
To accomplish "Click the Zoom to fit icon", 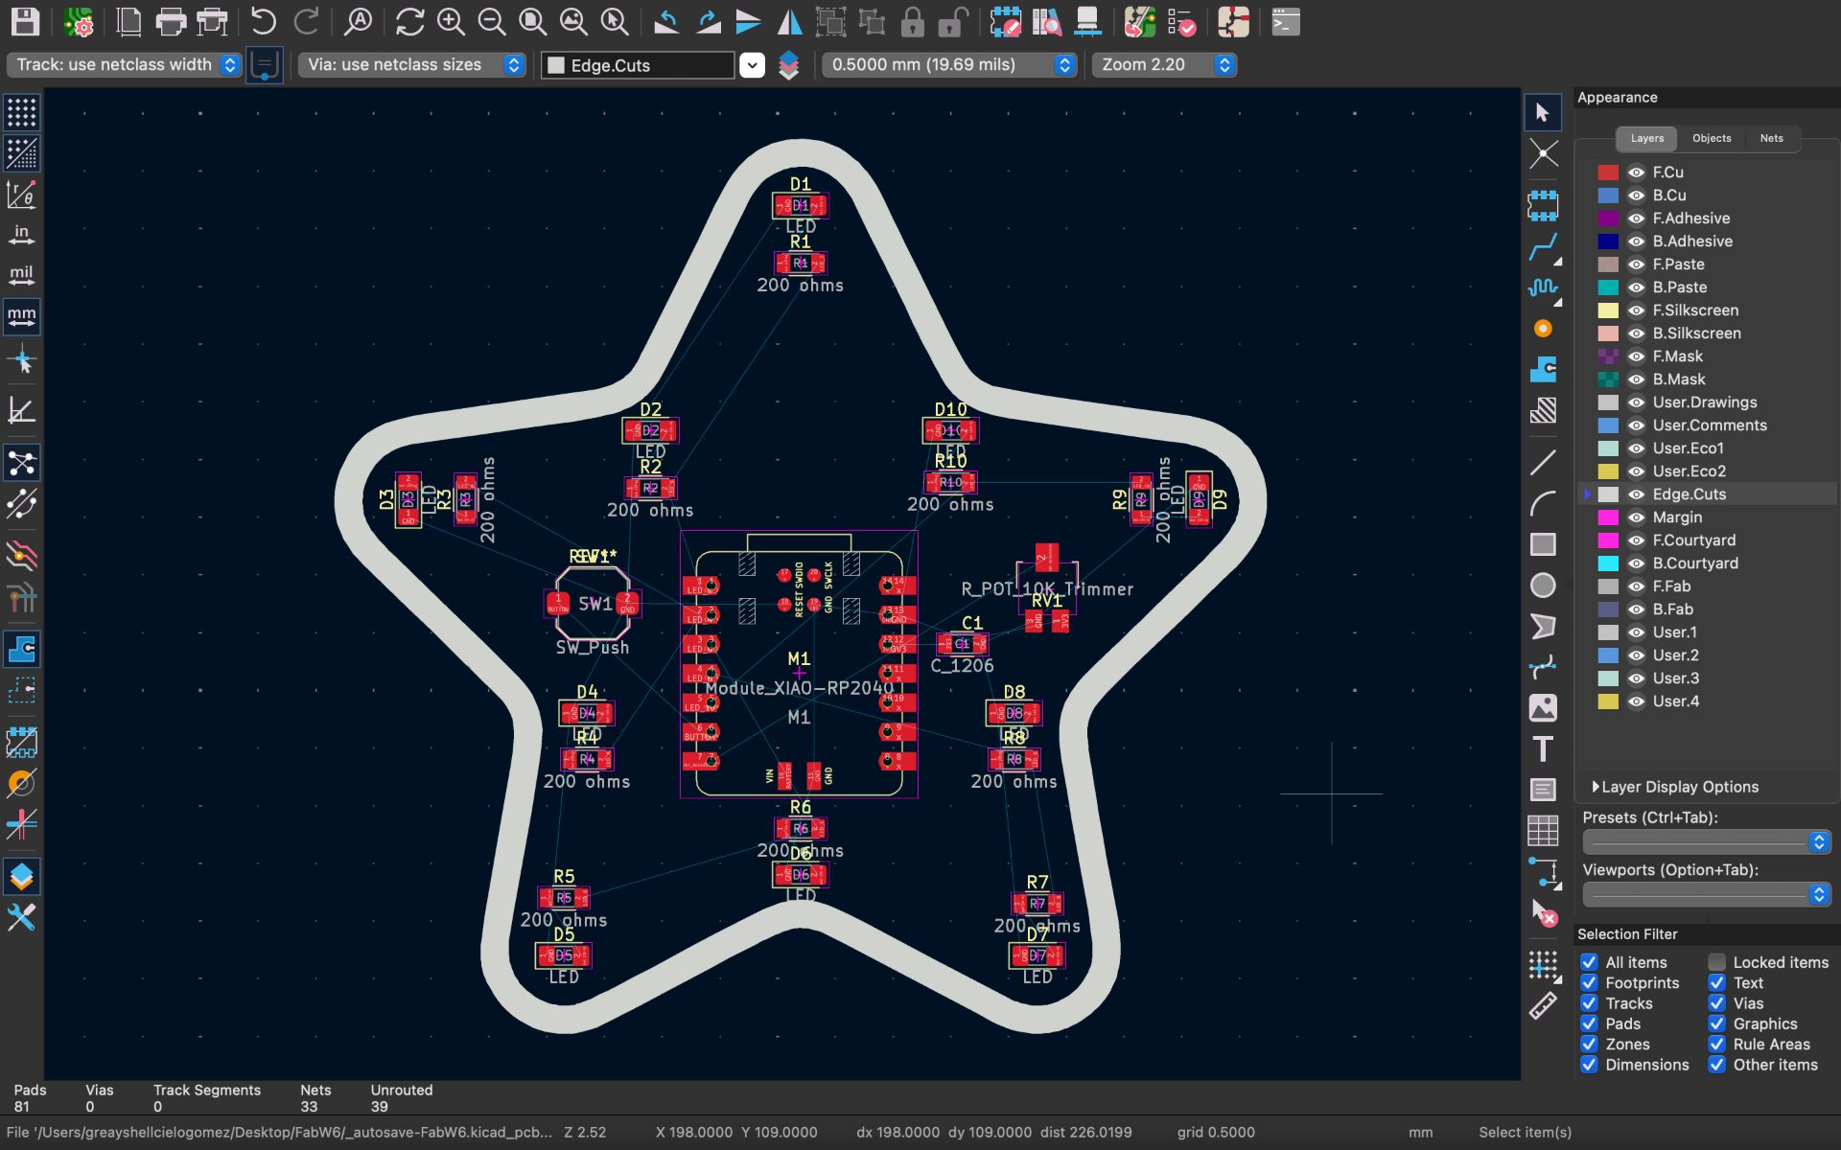I will pyautogui.click(x=532, y=22).
